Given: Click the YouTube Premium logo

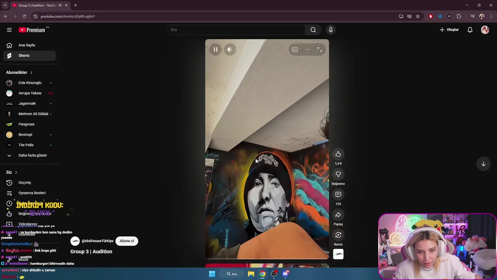Looking at the screenshot, I should coord(32,30).
